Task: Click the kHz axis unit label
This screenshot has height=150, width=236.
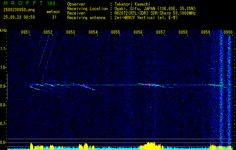Action: [x=3, y=30]
